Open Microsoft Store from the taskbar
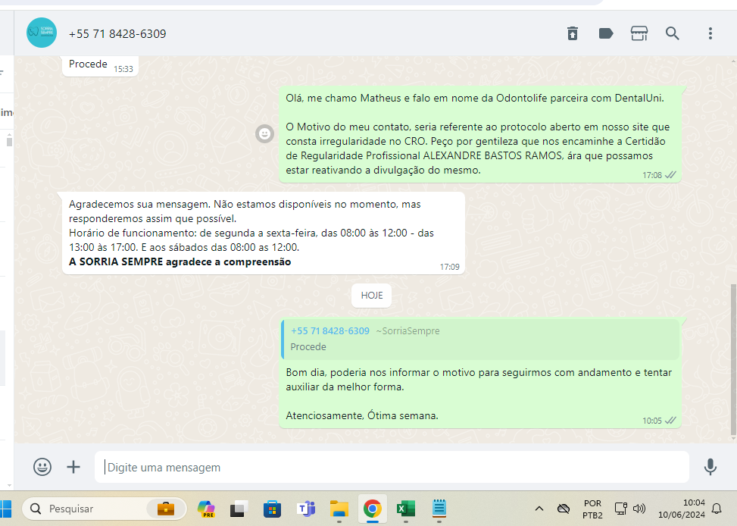737x526 pixels. 272,509
